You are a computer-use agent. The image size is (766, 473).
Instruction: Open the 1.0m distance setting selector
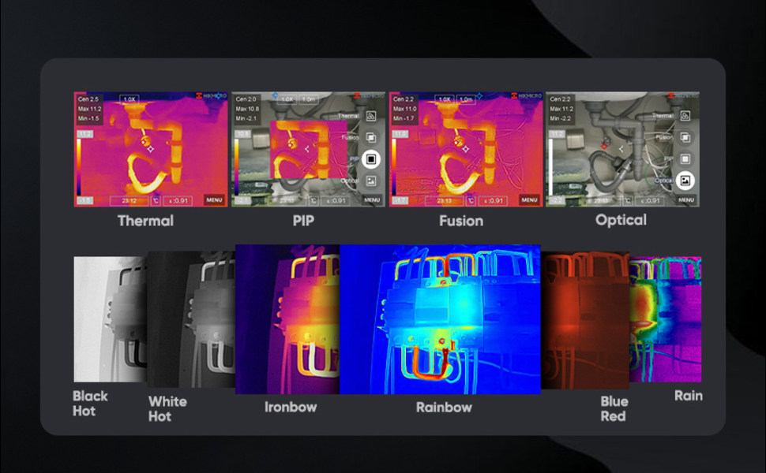click(308, 99)
